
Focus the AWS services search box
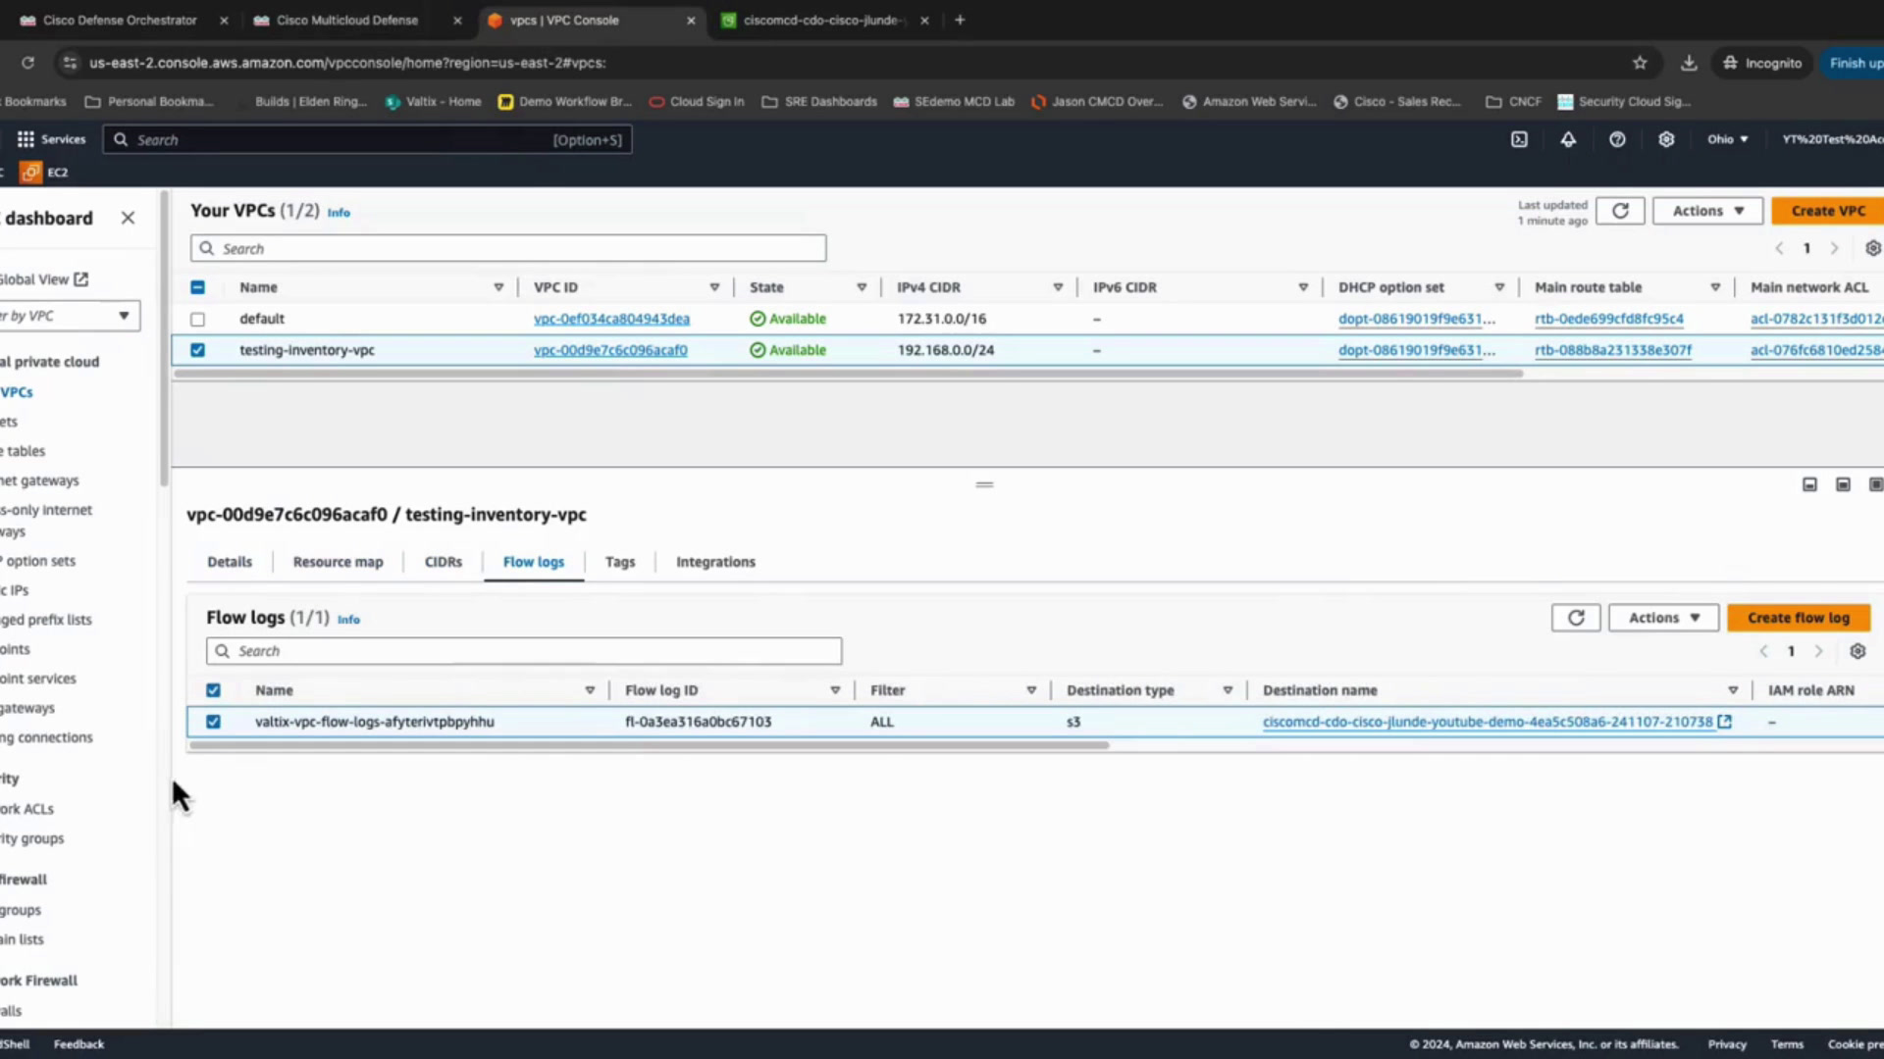(368, 140)
